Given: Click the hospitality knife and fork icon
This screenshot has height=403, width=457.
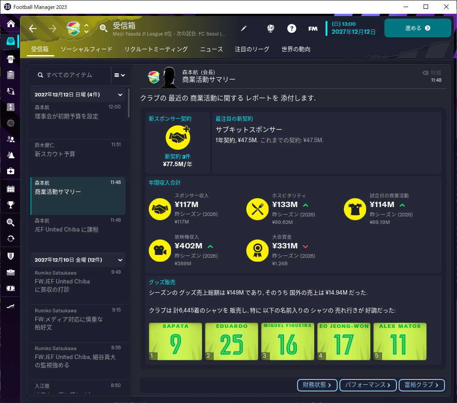Looking at the screenshot, I should (x=257, y=209).
